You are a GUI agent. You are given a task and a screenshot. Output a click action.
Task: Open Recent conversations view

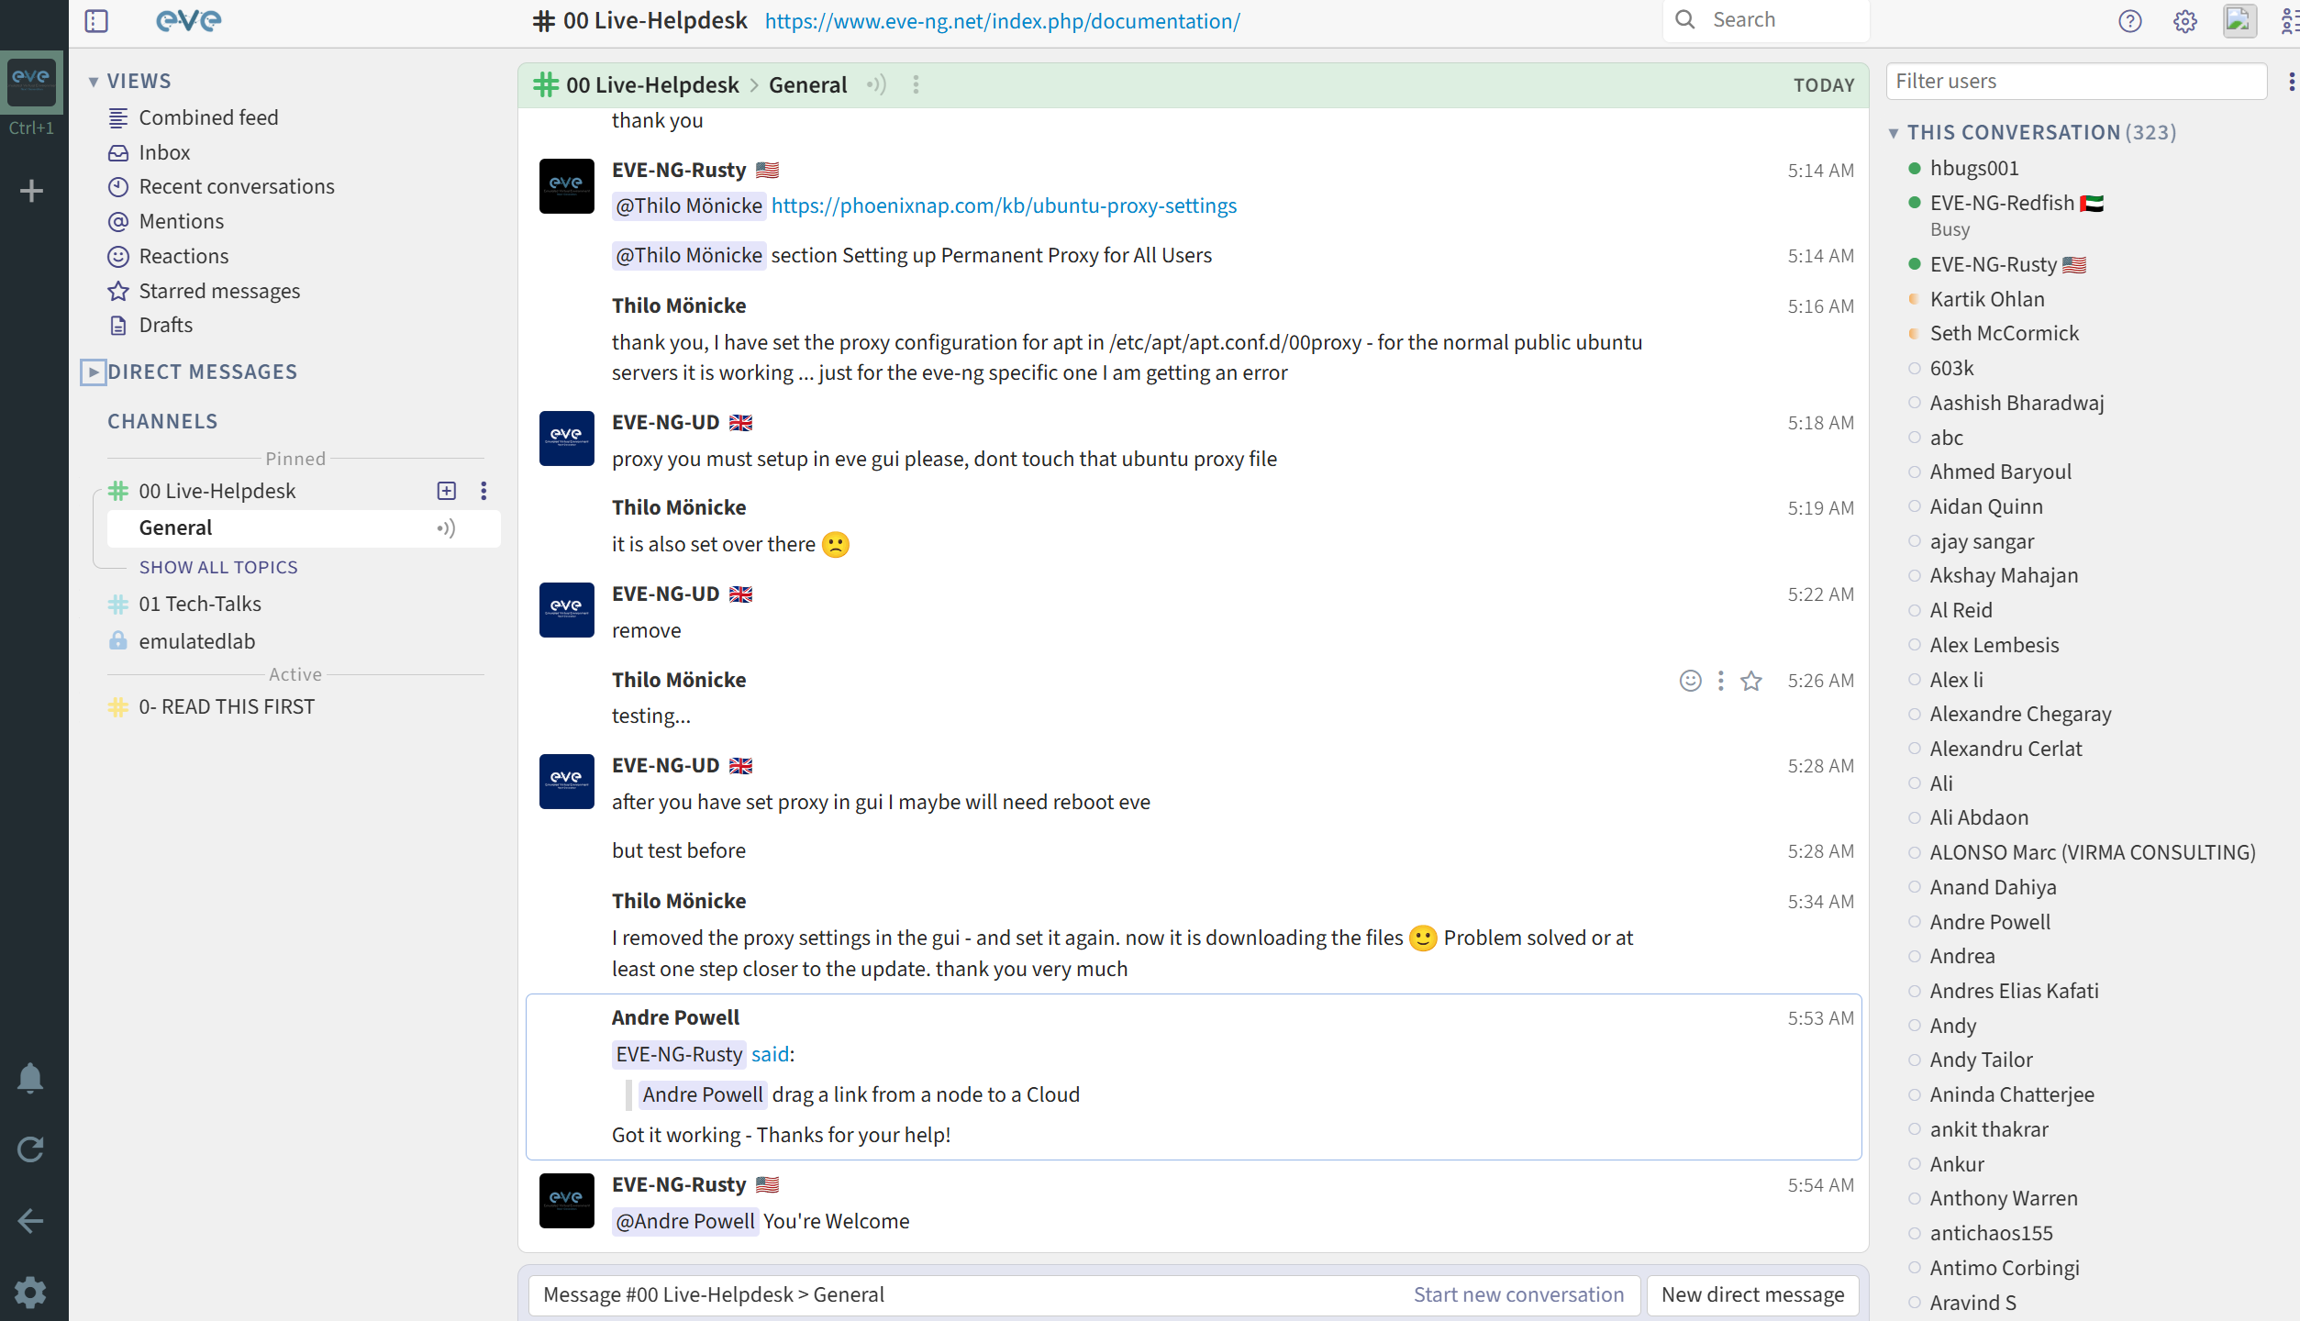click(237, 186)
